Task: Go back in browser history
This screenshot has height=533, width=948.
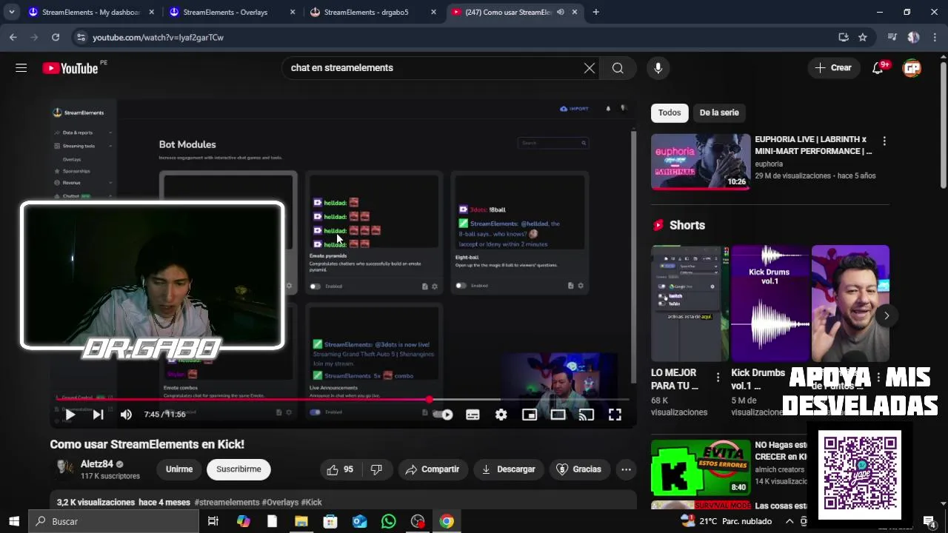Action: click(x=13, y=37)
